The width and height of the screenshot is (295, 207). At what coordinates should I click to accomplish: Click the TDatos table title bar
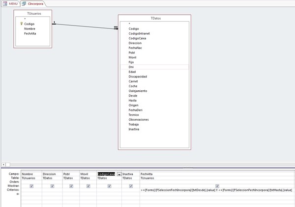click(x=155, y=18)
